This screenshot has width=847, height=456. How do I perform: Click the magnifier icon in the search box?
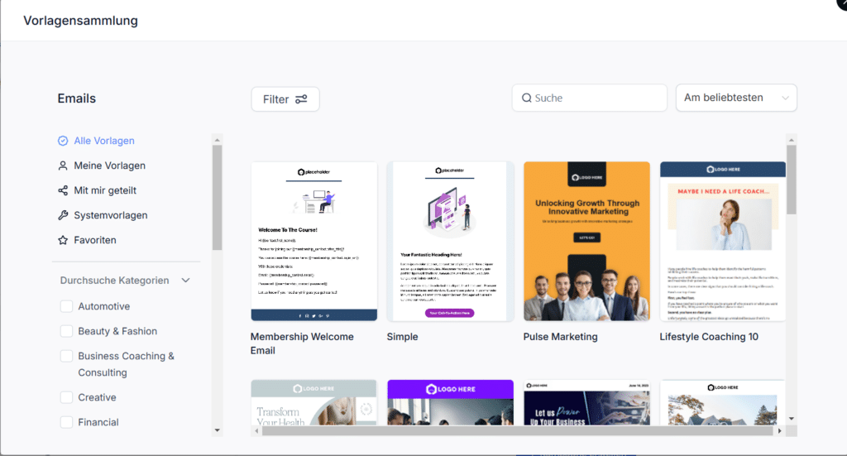click(x=526, y=98)
